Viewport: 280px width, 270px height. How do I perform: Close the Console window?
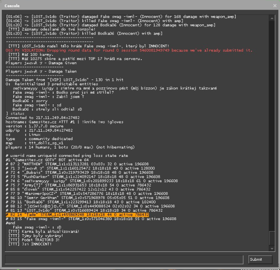pyautogui.click(x=274, y=6)
